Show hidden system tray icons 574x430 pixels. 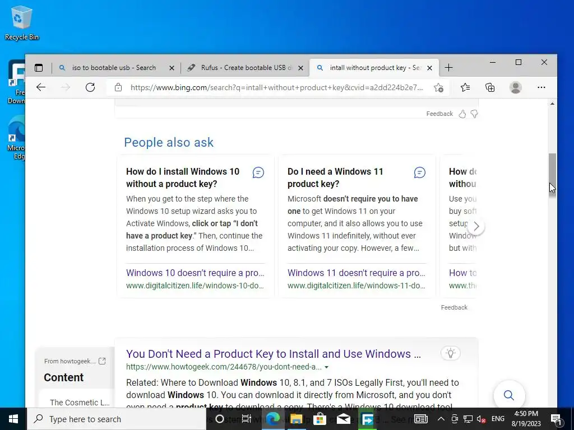point(441,419)
